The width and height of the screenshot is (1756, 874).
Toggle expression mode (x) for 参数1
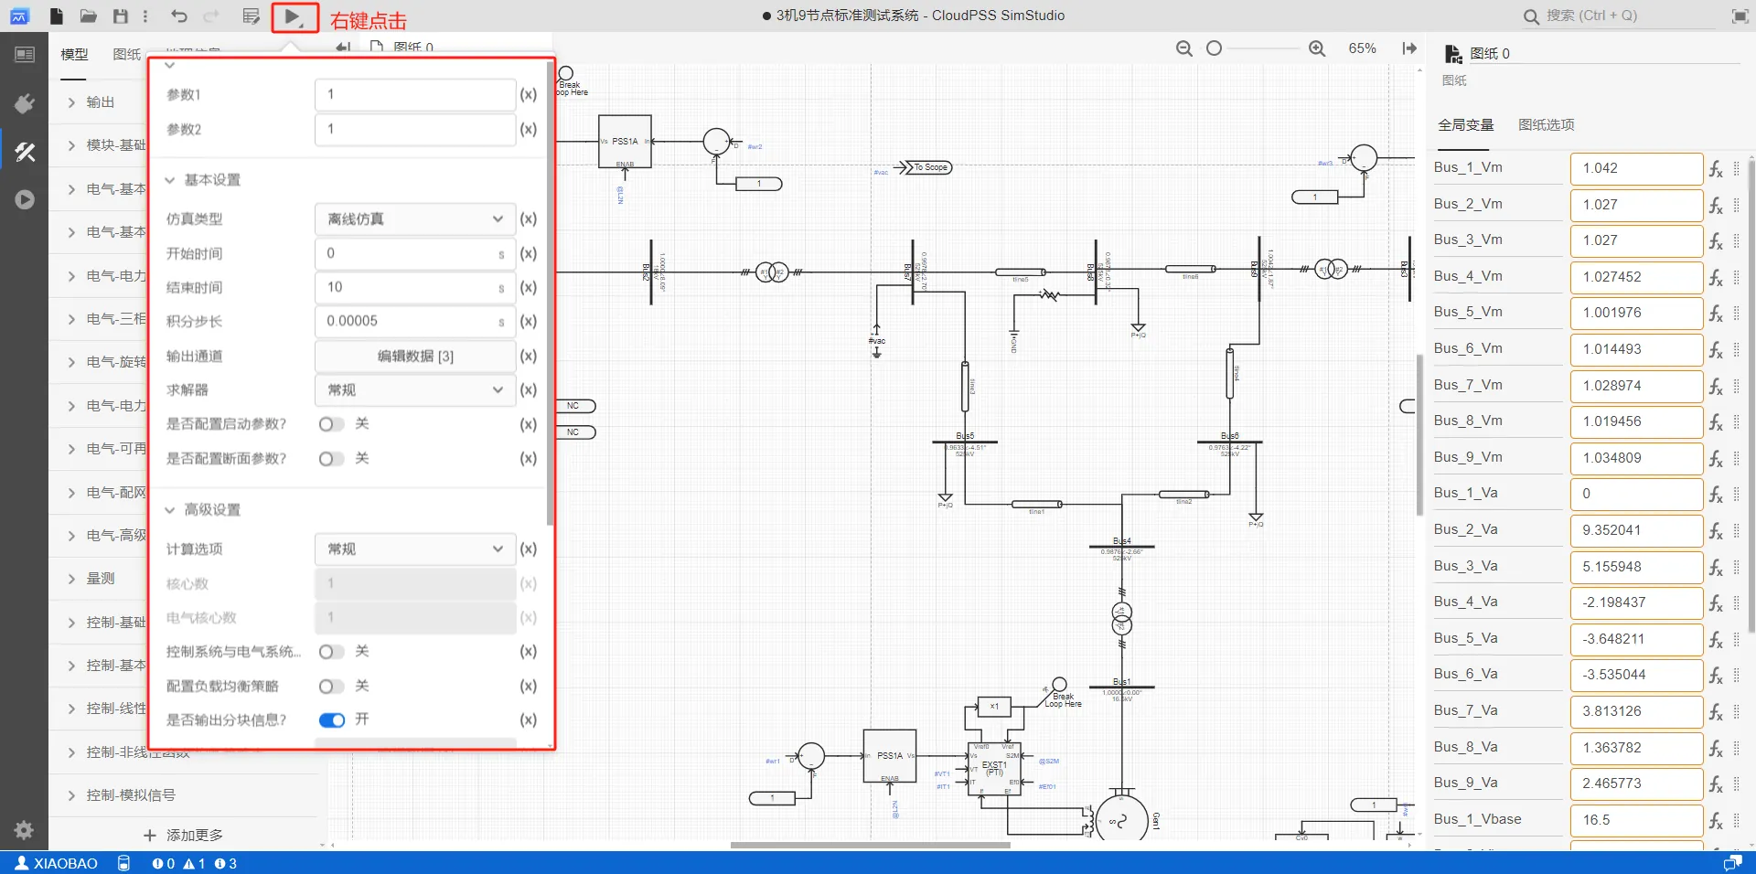[x=529, y=94]
